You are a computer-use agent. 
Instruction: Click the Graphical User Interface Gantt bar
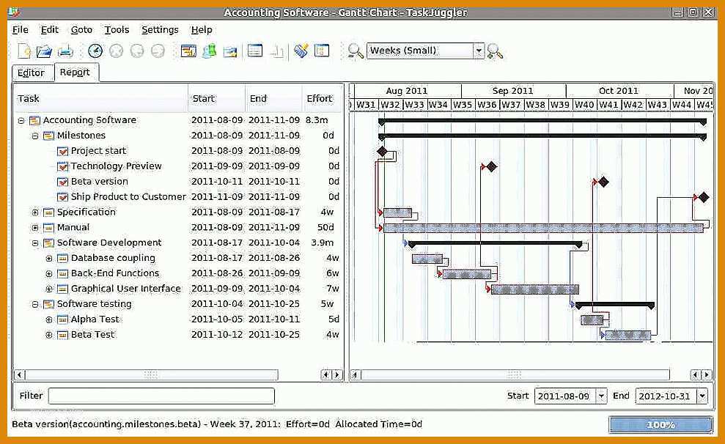pos(535,289)
